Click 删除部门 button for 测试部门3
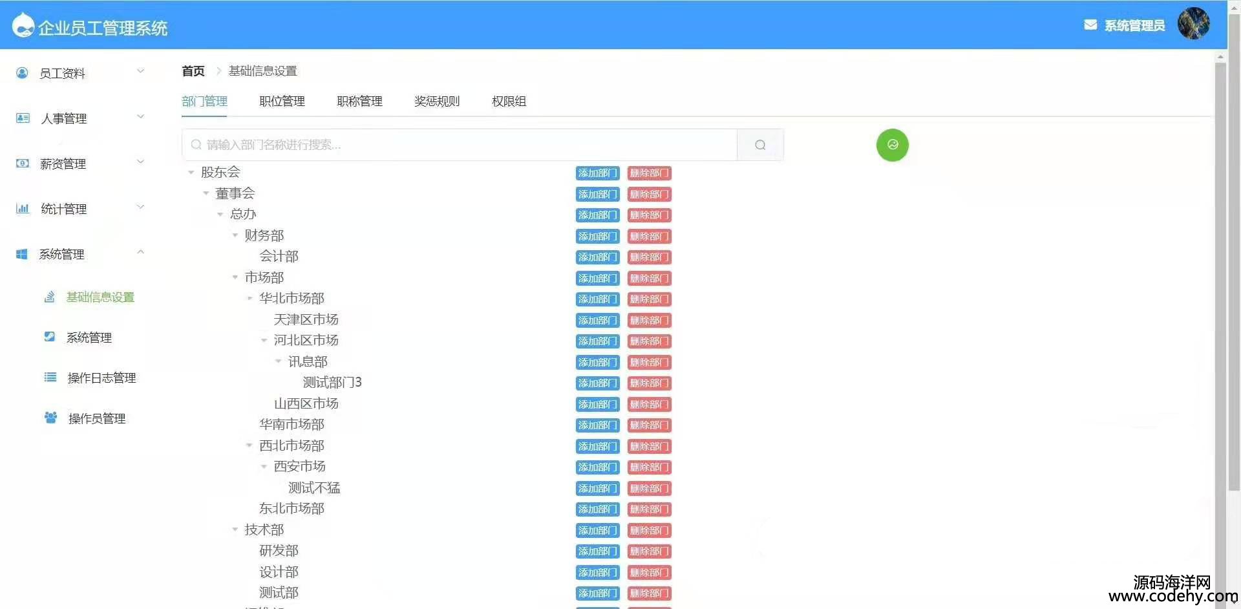Image resolution: width=1241 pixels, height=609 pixels. 649,383
